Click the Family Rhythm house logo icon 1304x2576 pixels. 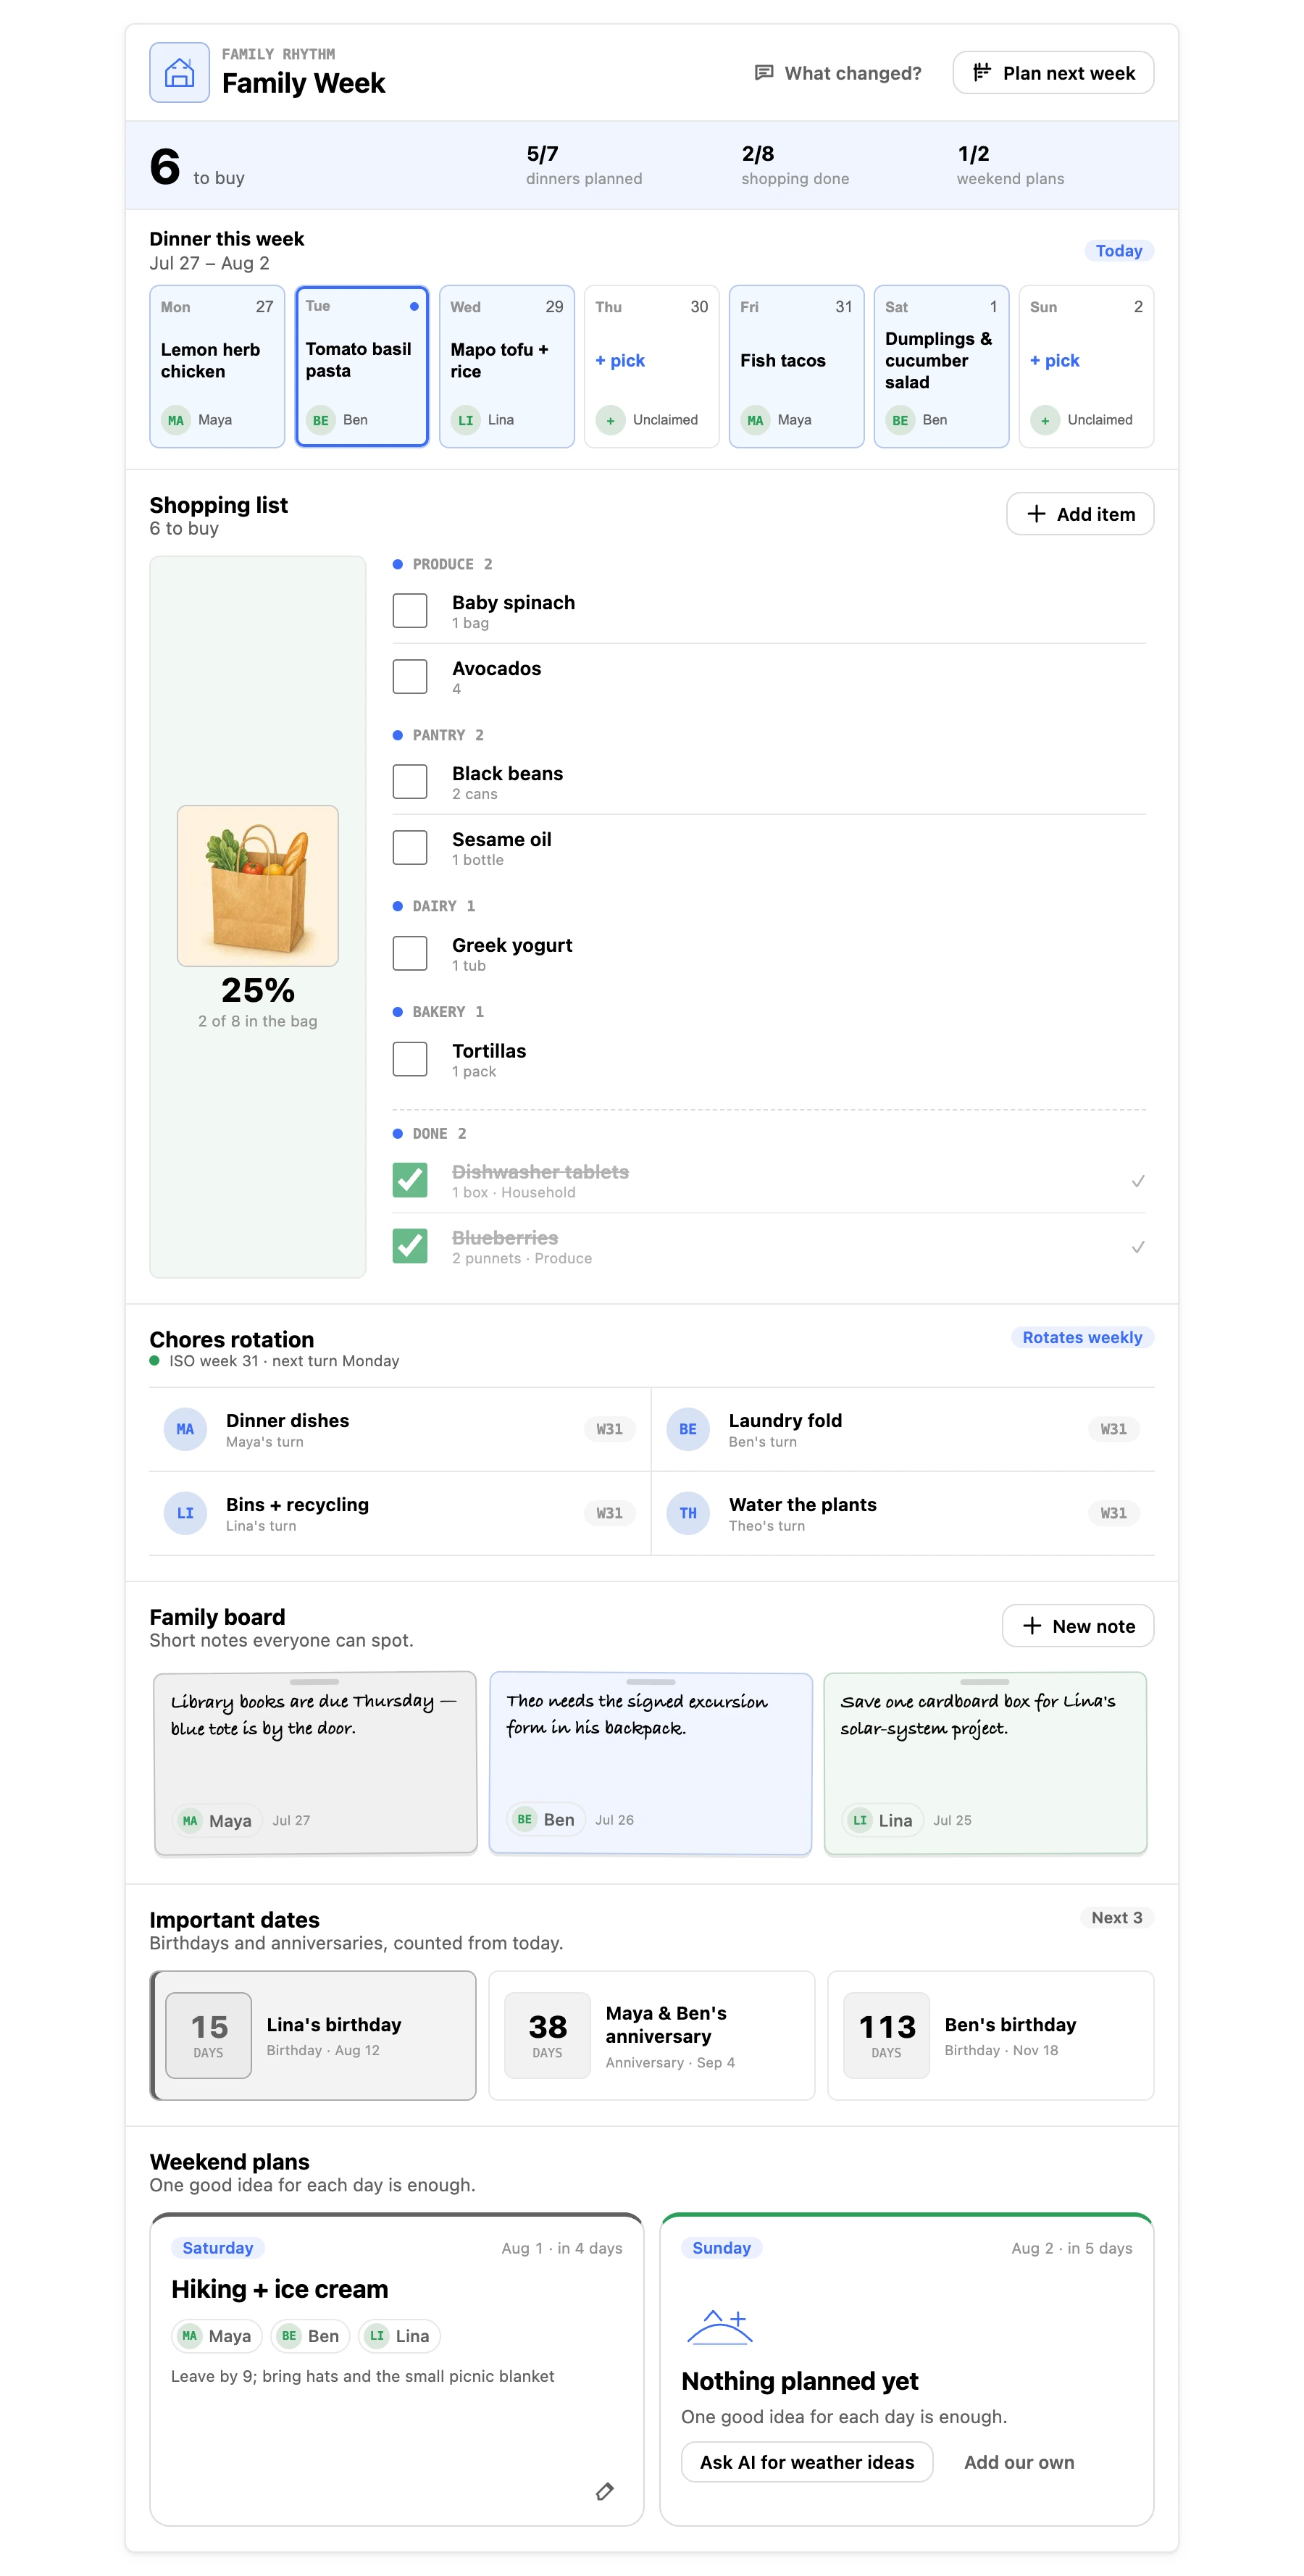[179, 72]
